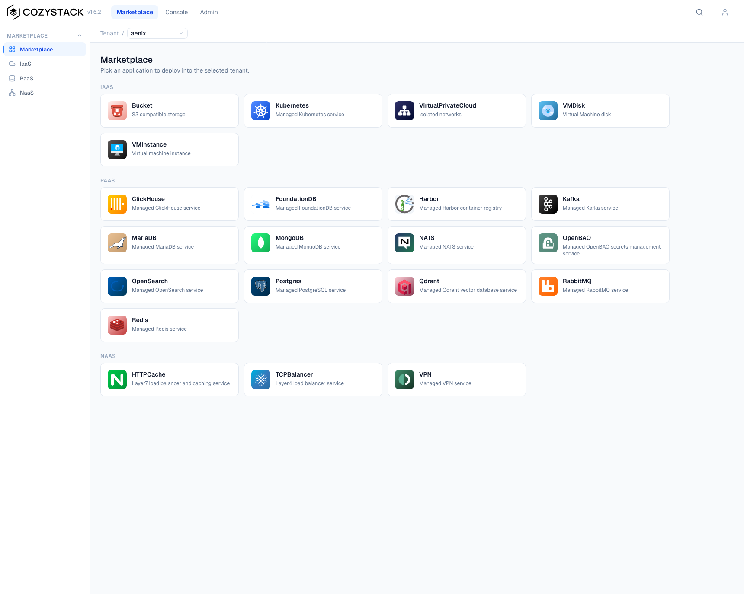Click the NATS logo icon
The height and width of the screenshot is (594, 744).
[x=404, y=243]
